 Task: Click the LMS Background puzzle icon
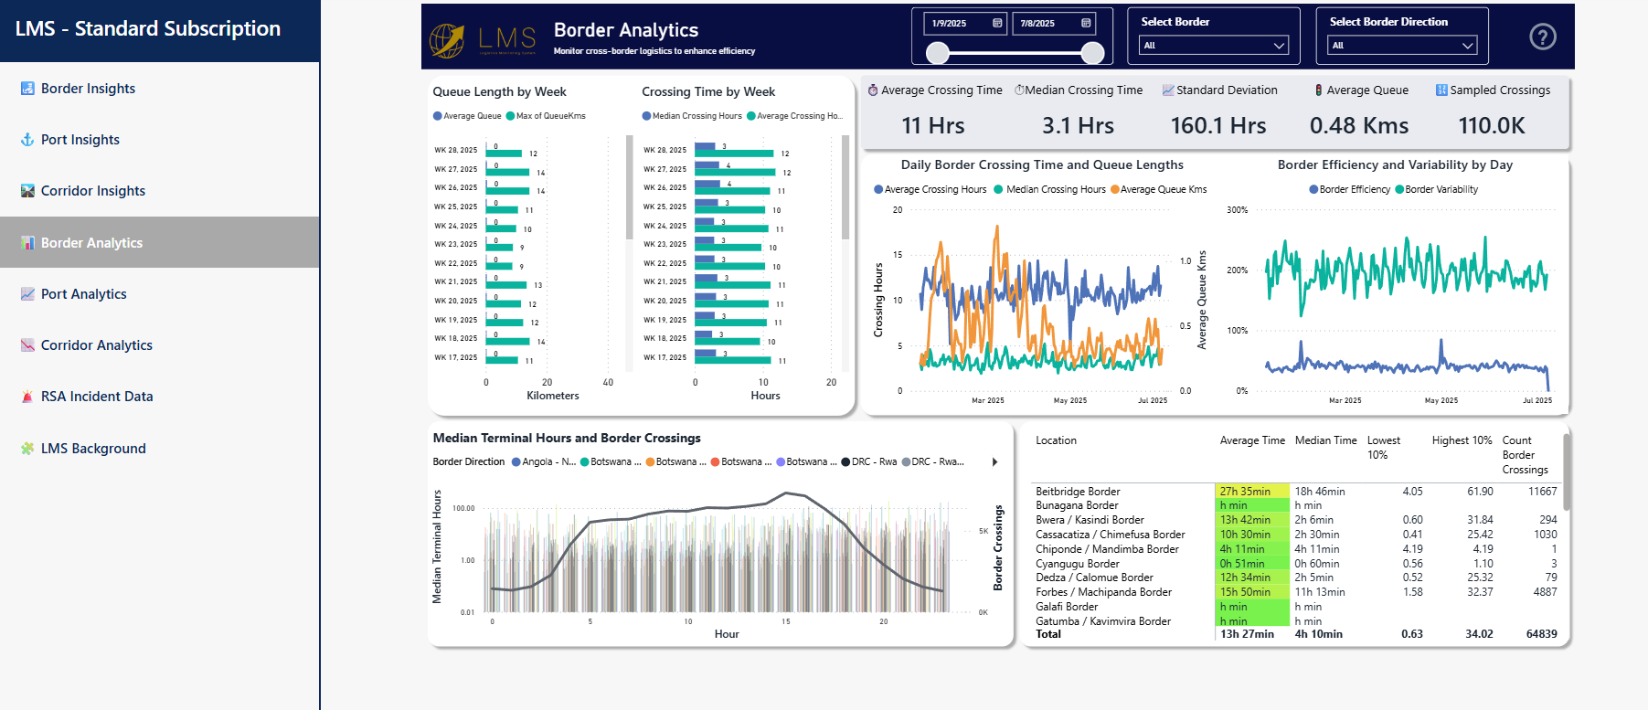click(27, 449)
